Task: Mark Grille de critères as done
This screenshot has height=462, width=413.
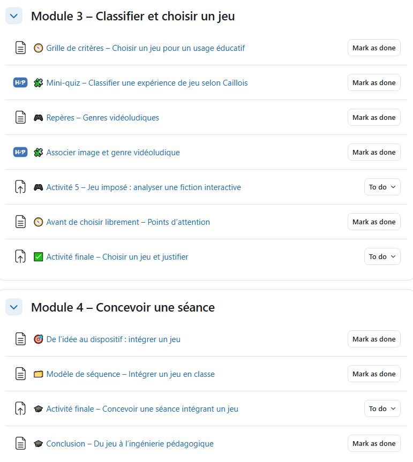Action: tap(374, 48)
